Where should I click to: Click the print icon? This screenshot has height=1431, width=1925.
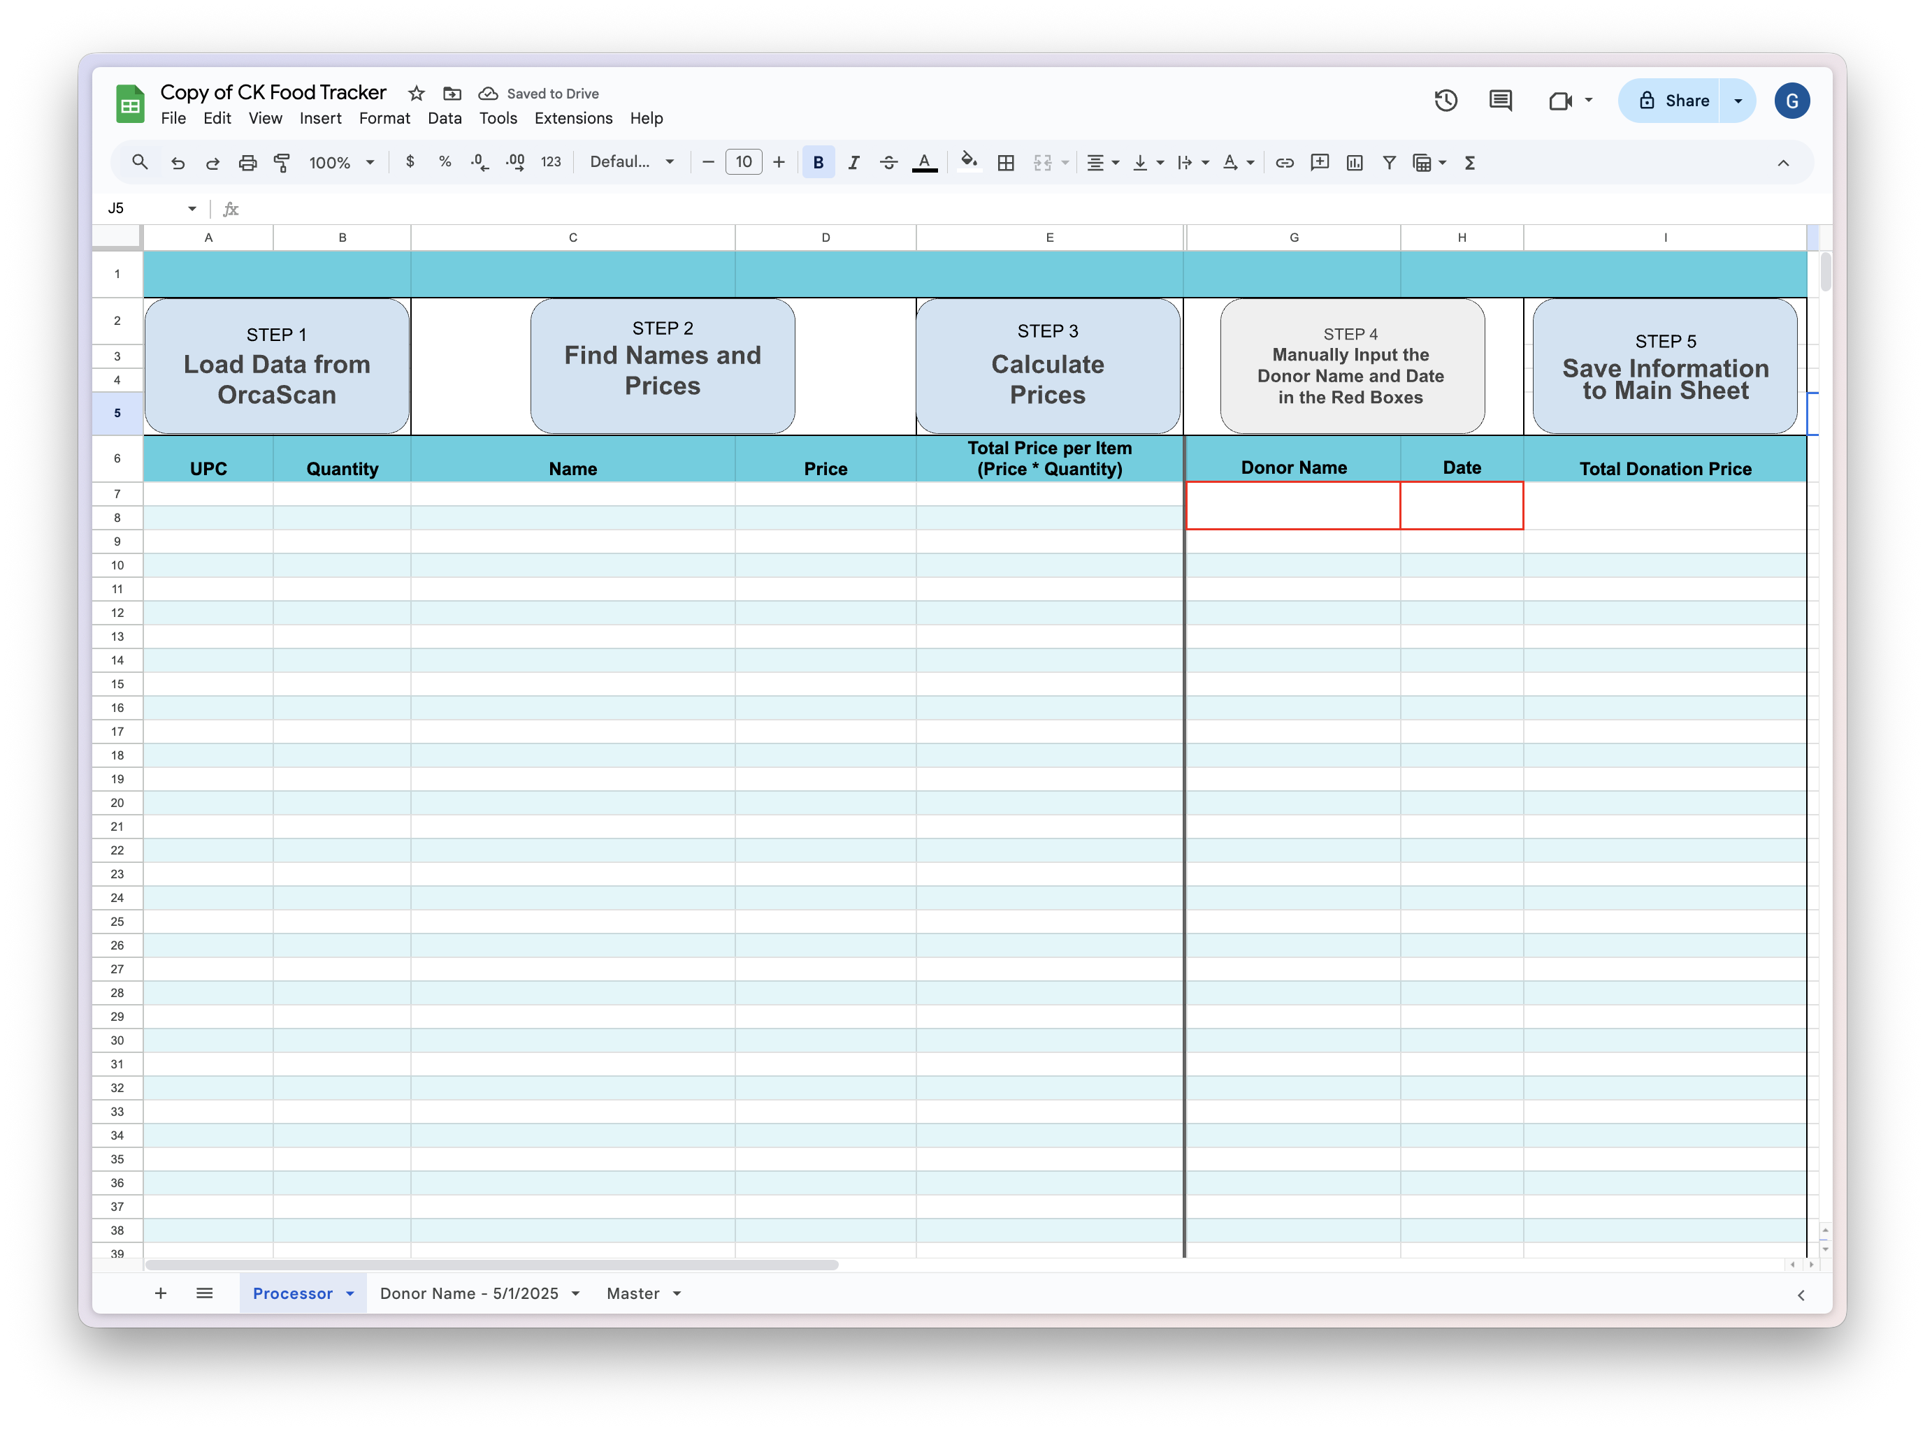click(x=247, y=162)
